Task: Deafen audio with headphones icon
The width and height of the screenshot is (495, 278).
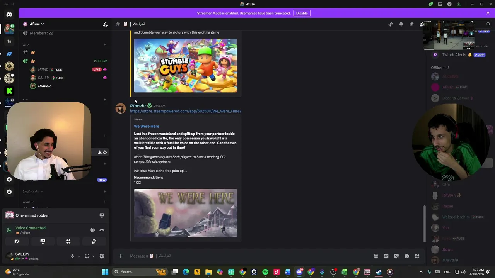Action: click(87, 256)
